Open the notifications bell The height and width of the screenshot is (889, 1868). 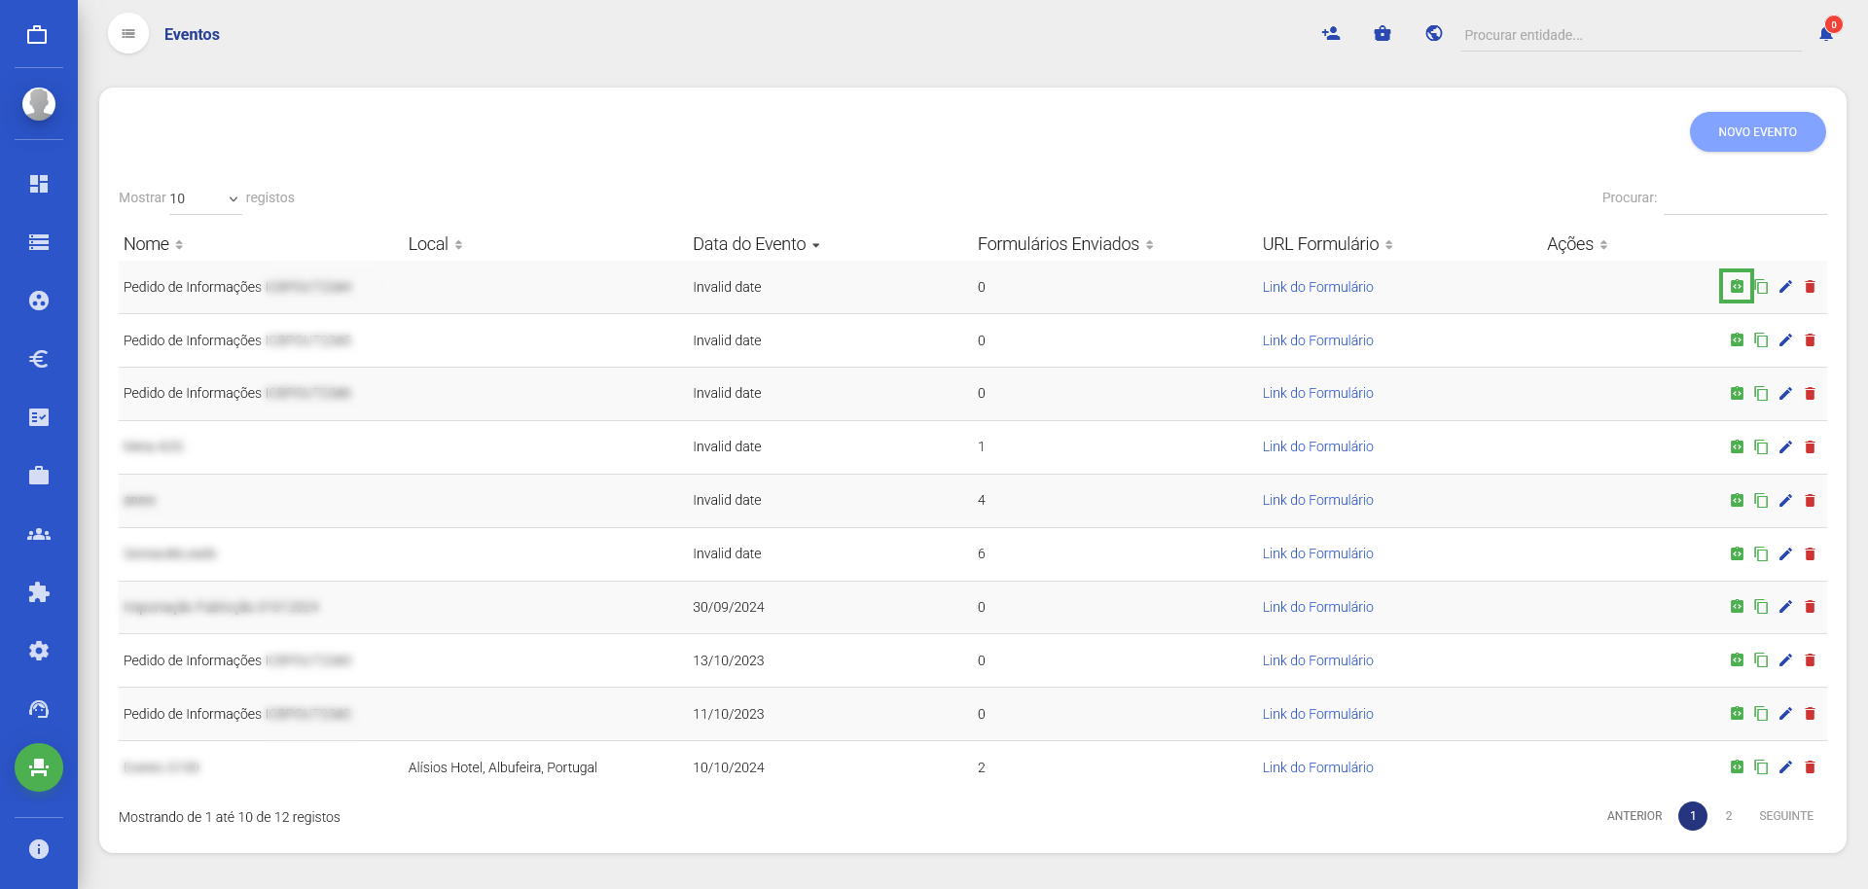[1826, 34]
